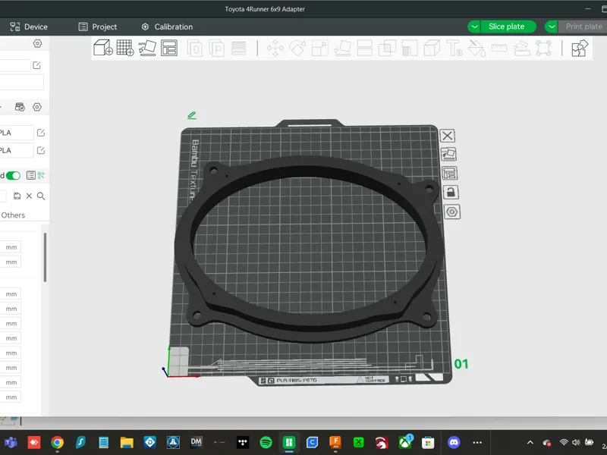
Task: Arrange objects on plate 01 only
Action: click(x=449, y=173)
